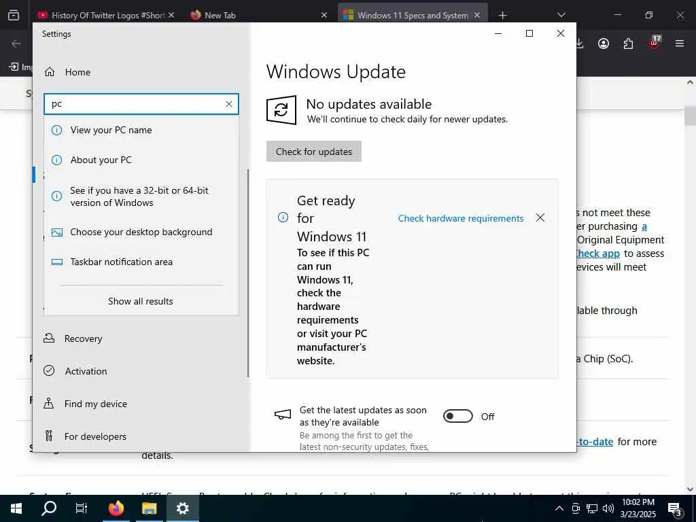Click the uBlock extension icon with badge 17
696x522 pixels.
click(x=655, y=43)
